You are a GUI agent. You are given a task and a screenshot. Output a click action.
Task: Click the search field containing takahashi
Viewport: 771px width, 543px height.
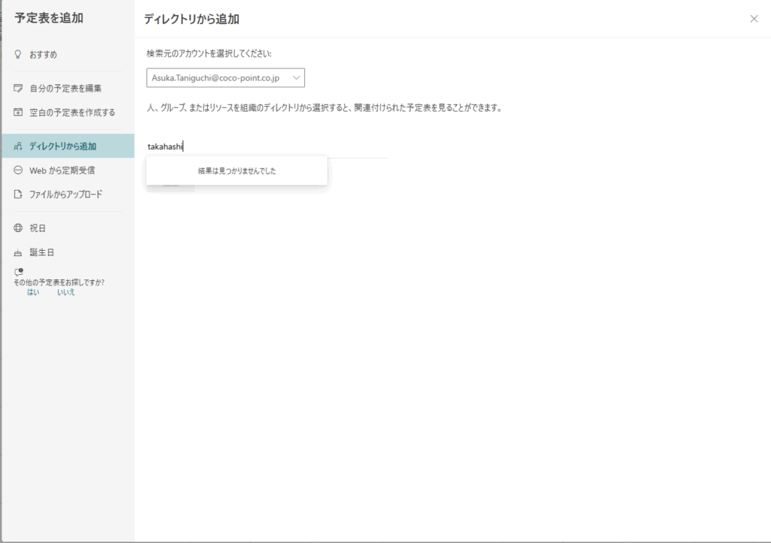[267, 147]
